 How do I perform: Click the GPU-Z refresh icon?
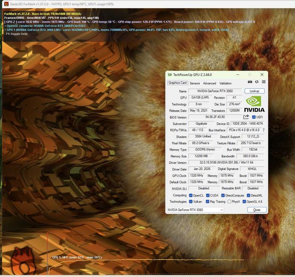tap(257, 82)
